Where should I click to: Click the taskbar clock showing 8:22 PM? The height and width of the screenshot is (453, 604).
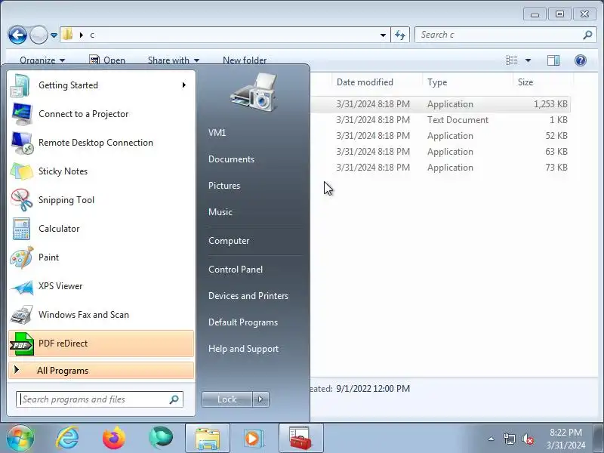(565, 439)
